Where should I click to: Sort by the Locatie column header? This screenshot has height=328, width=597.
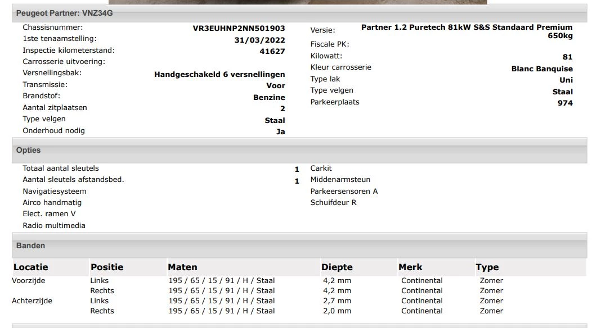(31, 267)
